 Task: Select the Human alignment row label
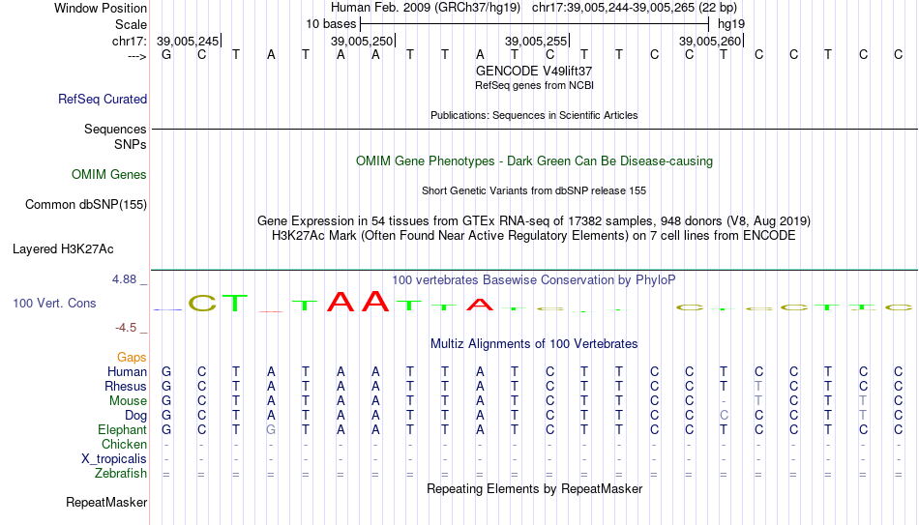127,371
